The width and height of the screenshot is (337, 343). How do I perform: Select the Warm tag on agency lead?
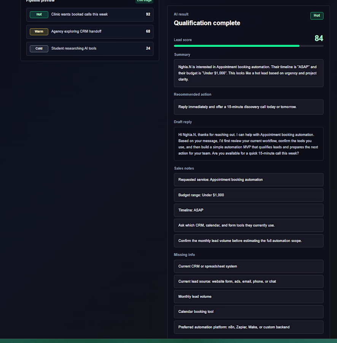[x=39, y=32]
